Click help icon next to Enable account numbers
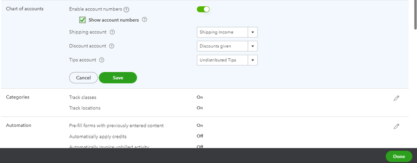The height and width of the screenshot is (163, 417). coord(126,10)
